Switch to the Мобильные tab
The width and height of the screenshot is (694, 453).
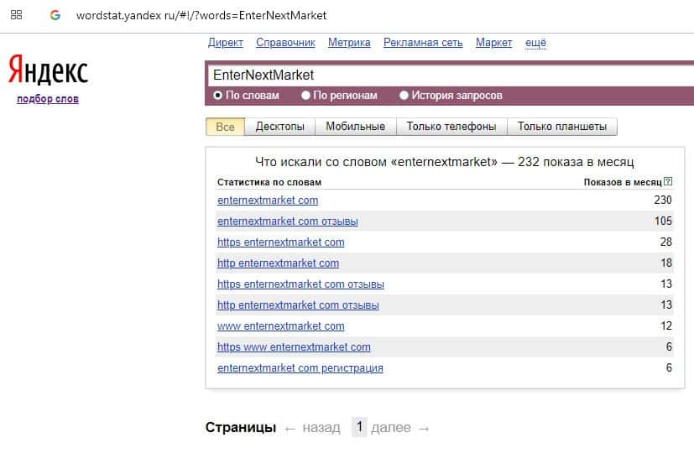[355, 127]
